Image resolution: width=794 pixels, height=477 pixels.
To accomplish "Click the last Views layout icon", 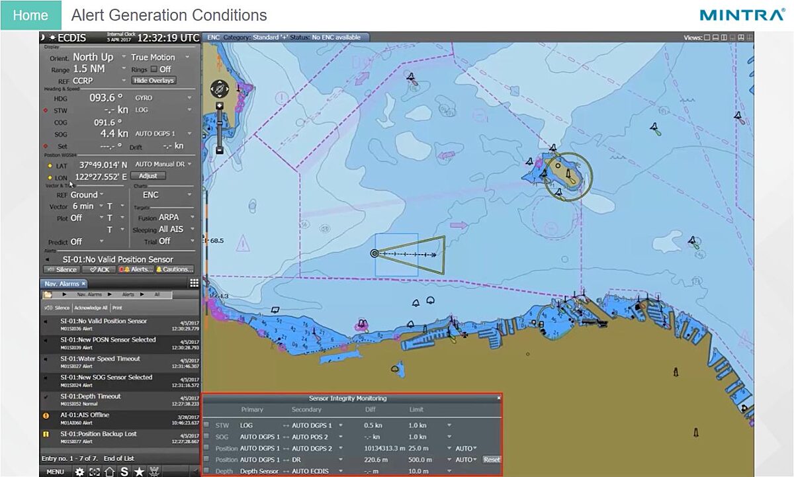I will click(x=750, y=38).
